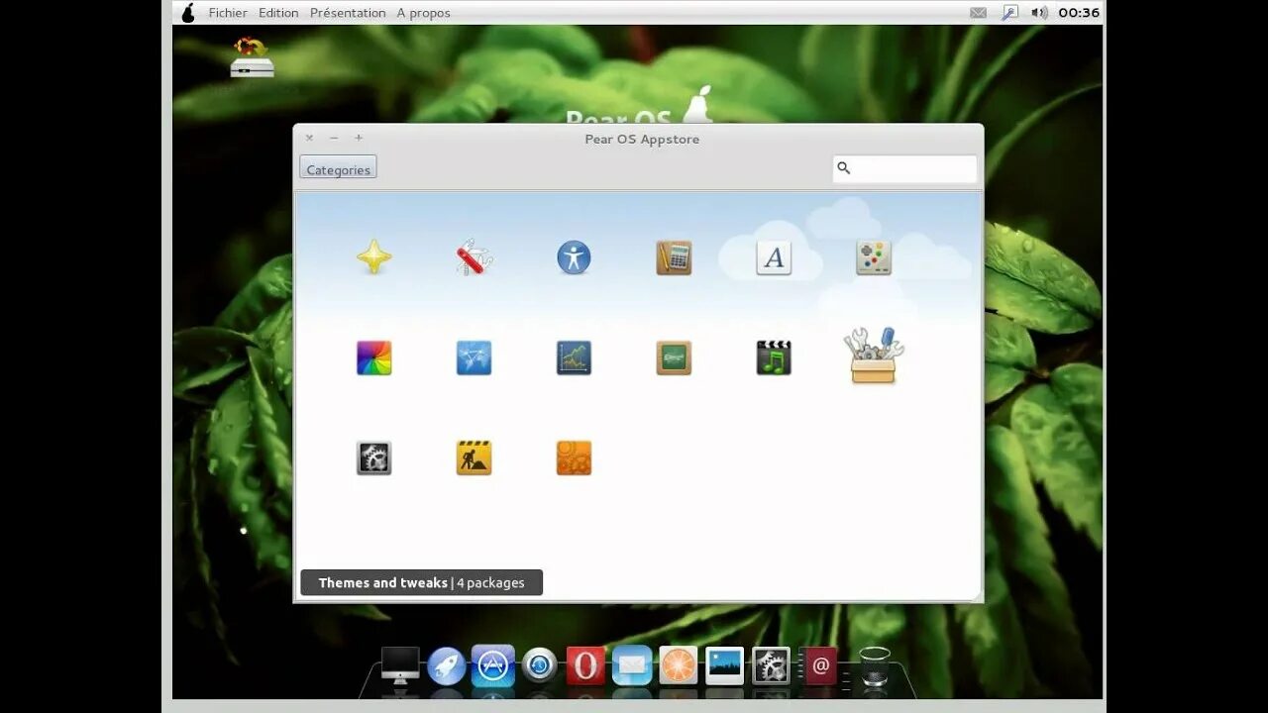The width and height of the screenshot is (1268, 713).
Task: Click the pear logo in menu bar
Action: click(188, 12)
